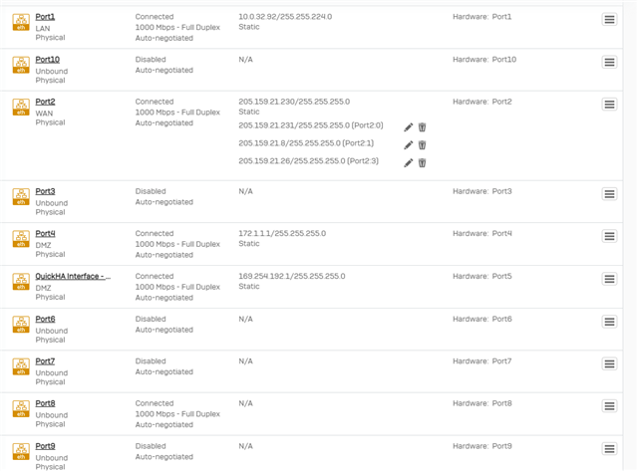Open the hamburger menu for Port1
Screen dimensions: 638x471
pyautogui.click(x=609, y=19)
